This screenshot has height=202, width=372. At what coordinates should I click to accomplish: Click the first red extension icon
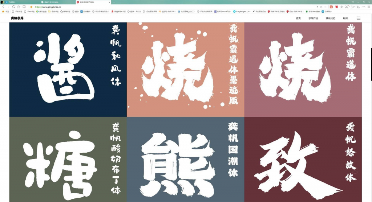pos(331,7)
